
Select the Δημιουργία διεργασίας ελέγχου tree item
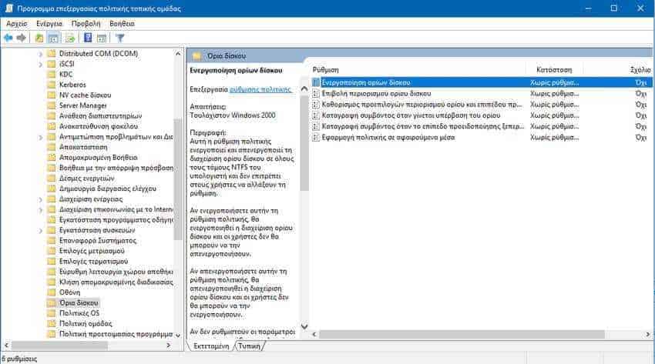point(107,189)
